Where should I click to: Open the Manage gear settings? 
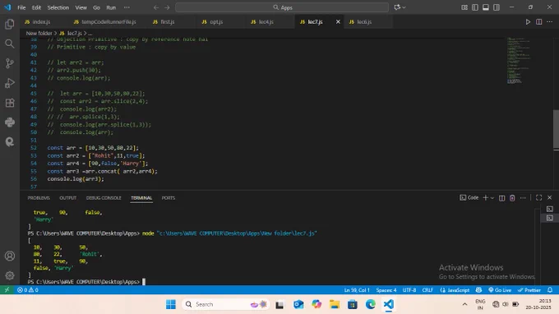10,275
